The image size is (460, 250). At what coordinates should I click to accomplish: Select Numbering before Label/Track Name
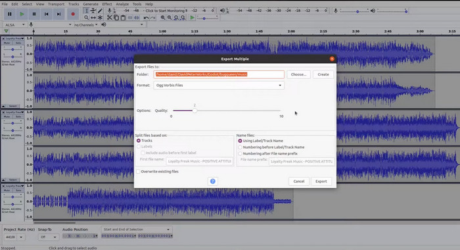[240, 147]
